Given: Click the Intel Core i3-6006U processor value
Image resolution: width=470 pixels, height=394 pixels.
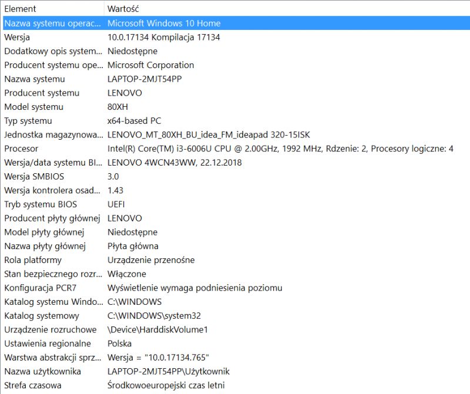Looking at the screenshot, I should point(281,149).
